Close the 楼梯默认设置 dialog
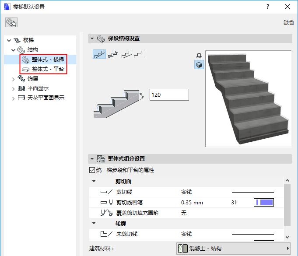Screen dimensions: 298x256 [287, 7]
